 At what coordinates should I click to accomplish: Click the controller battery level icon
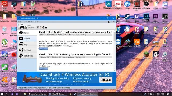click(x=26, y=27)
